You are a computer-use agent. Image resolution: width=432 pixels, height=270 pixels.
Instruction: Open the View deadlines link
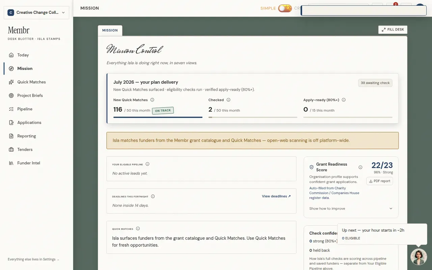[x=276, y=196]
